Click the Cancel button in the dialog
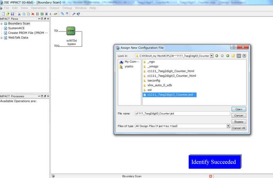Image resolution: width=273 pixels, height=178 pixels. [x=239, y=115]
